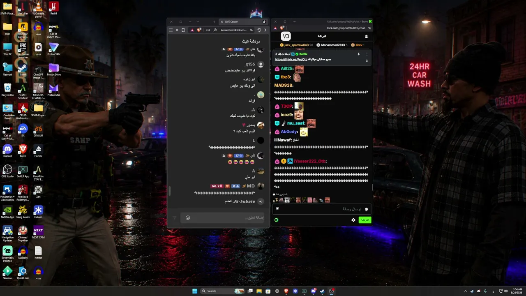Click the Aill25 username in Kick chat
The image size is (526, 296).
click(287, 69)
